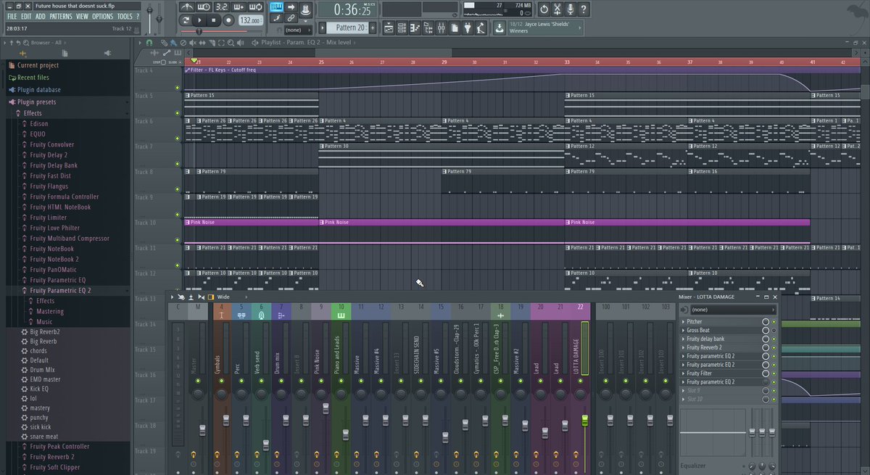Expand the Recent files browser folder
This screenshot has width=870, height=475.
tap(69, 78)
